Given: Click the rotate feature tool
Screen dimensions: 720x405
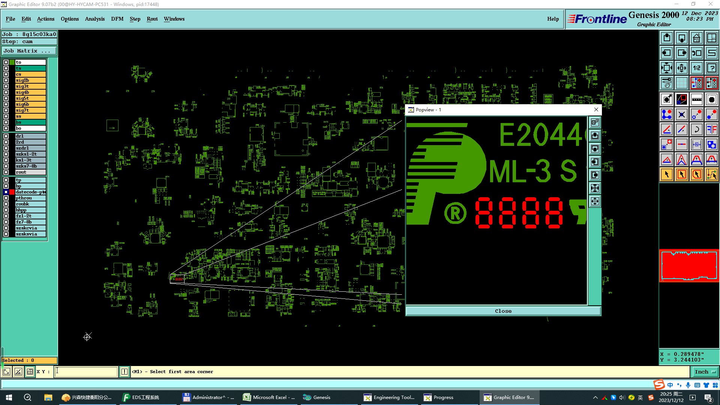Looking at the screenshot, I should coord(696,129).
